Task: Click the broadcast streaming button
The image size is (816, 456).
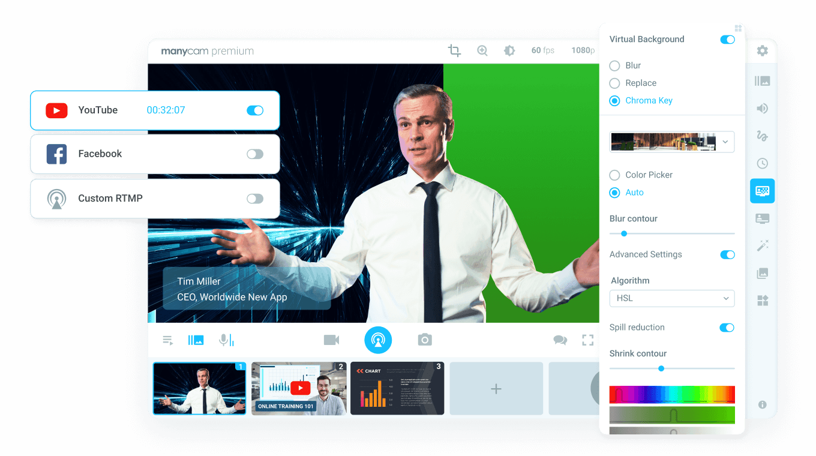Action: point(378,340)
